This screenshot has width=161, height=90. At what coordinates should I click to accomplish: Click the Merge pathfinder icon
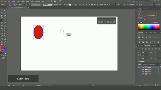click(x=147, y=42)
